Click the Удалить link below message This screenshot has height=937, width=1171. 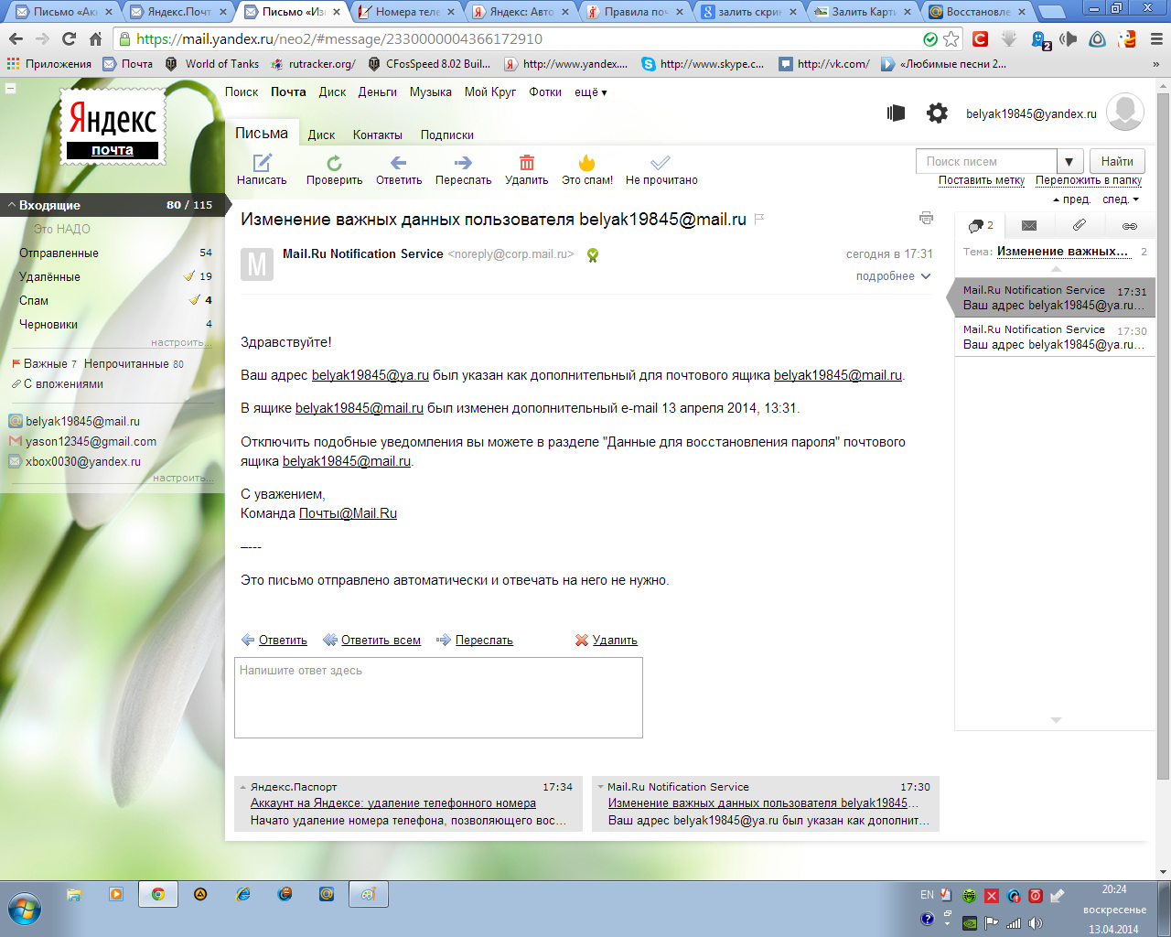615,640
